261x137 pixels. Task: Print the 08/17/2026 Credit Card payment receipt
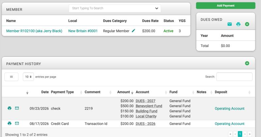pos(9,123)
